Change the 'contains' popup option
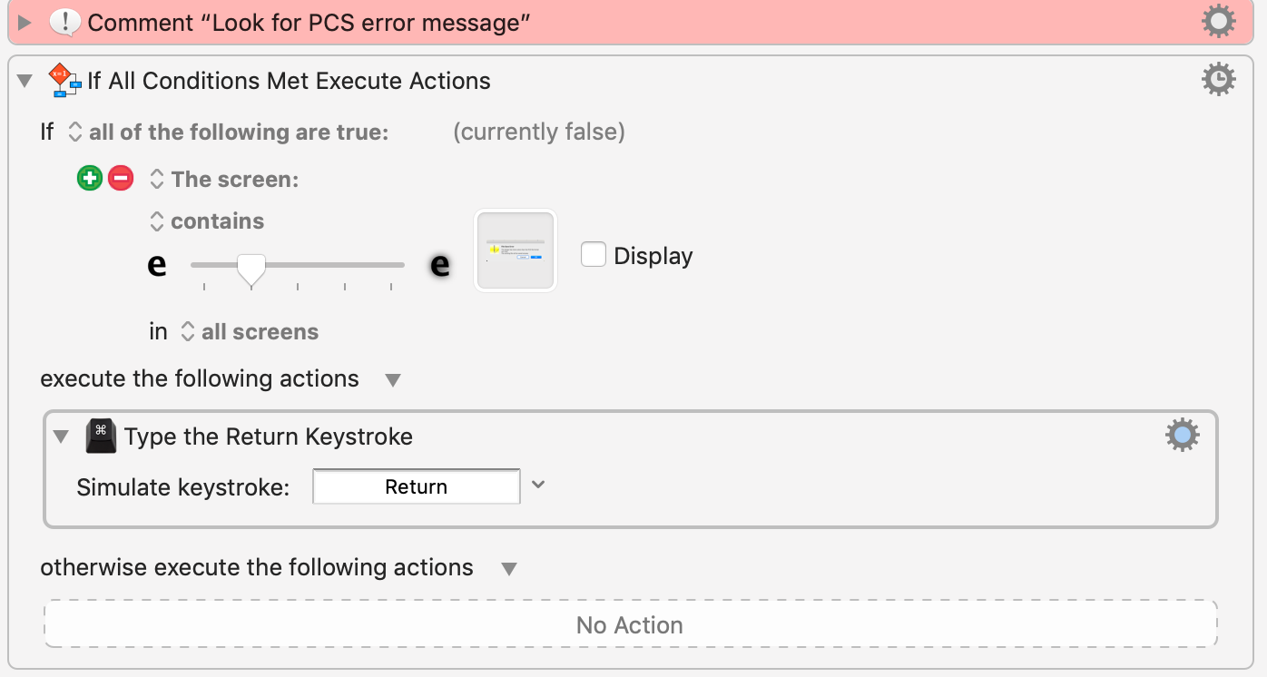1267x677 pixels. click(x=206, y=221)
